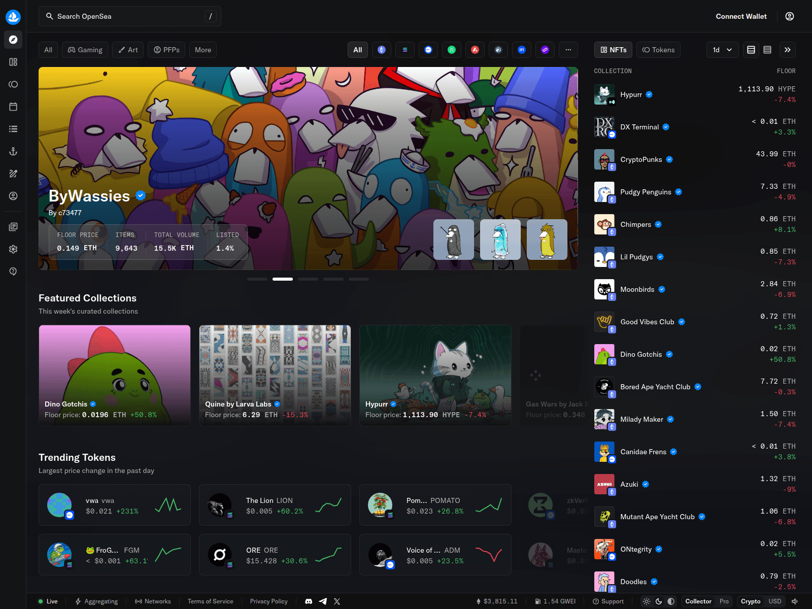Open the Drops calendar icon in sidebar
This screenshot has height=609, width=812.
(13, 107)
